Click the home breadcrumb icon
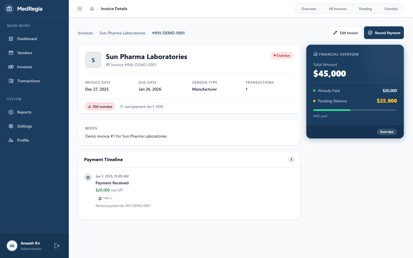The height and width of the screenshot is (258, 413). pyautogui.click(x=92, y=9)
